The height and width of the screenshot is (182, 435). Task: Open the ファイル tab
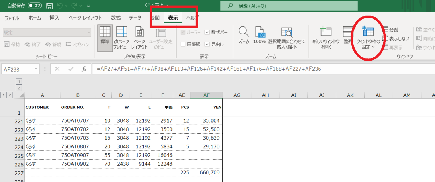12,18
